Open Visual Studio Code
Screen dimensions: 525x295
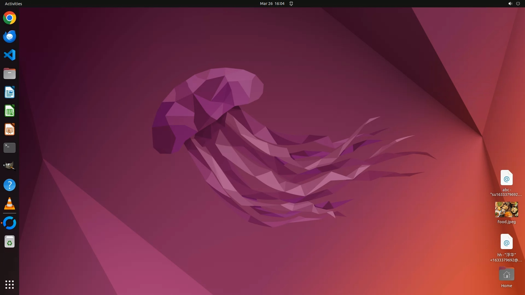10,55
